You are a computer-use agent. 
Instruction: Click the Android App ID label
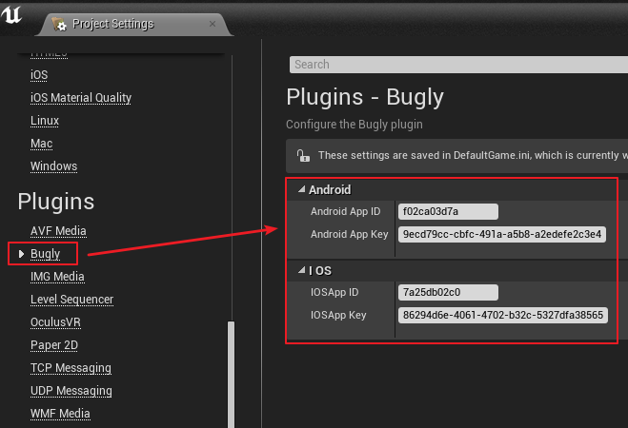click(x=345, y=211)
